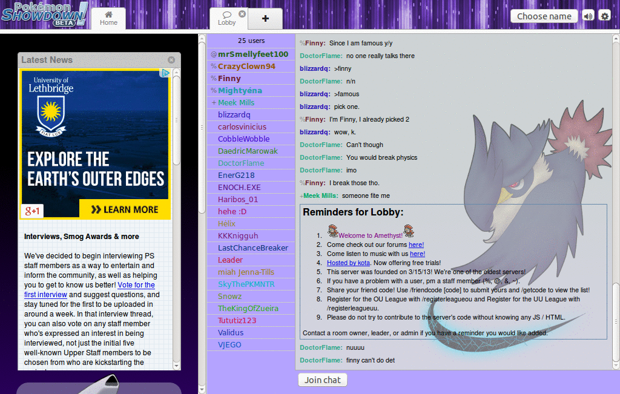This screenshot has height=394, width=620.
Task: Close the Lobby tab
Action: [242, 14]
